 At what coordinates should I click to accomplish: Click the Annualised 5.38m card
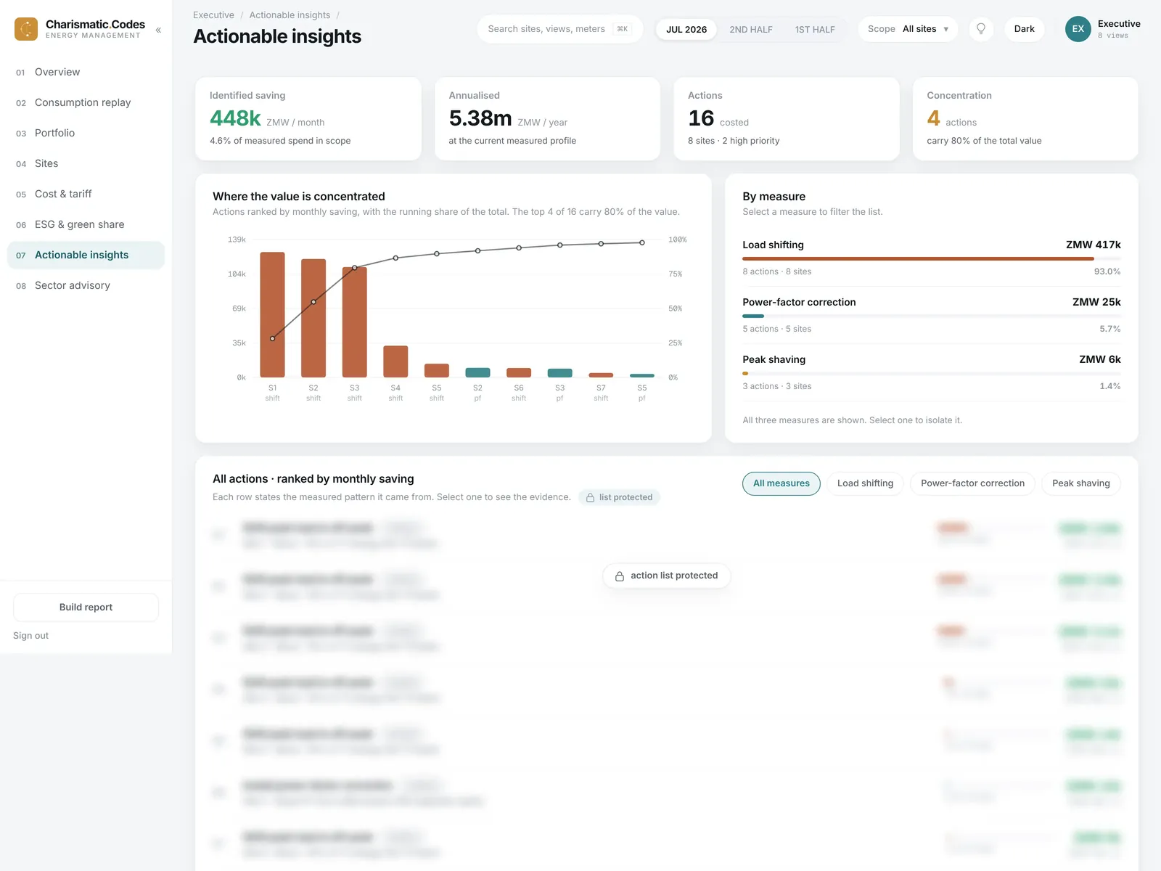[x=547, y=119]
